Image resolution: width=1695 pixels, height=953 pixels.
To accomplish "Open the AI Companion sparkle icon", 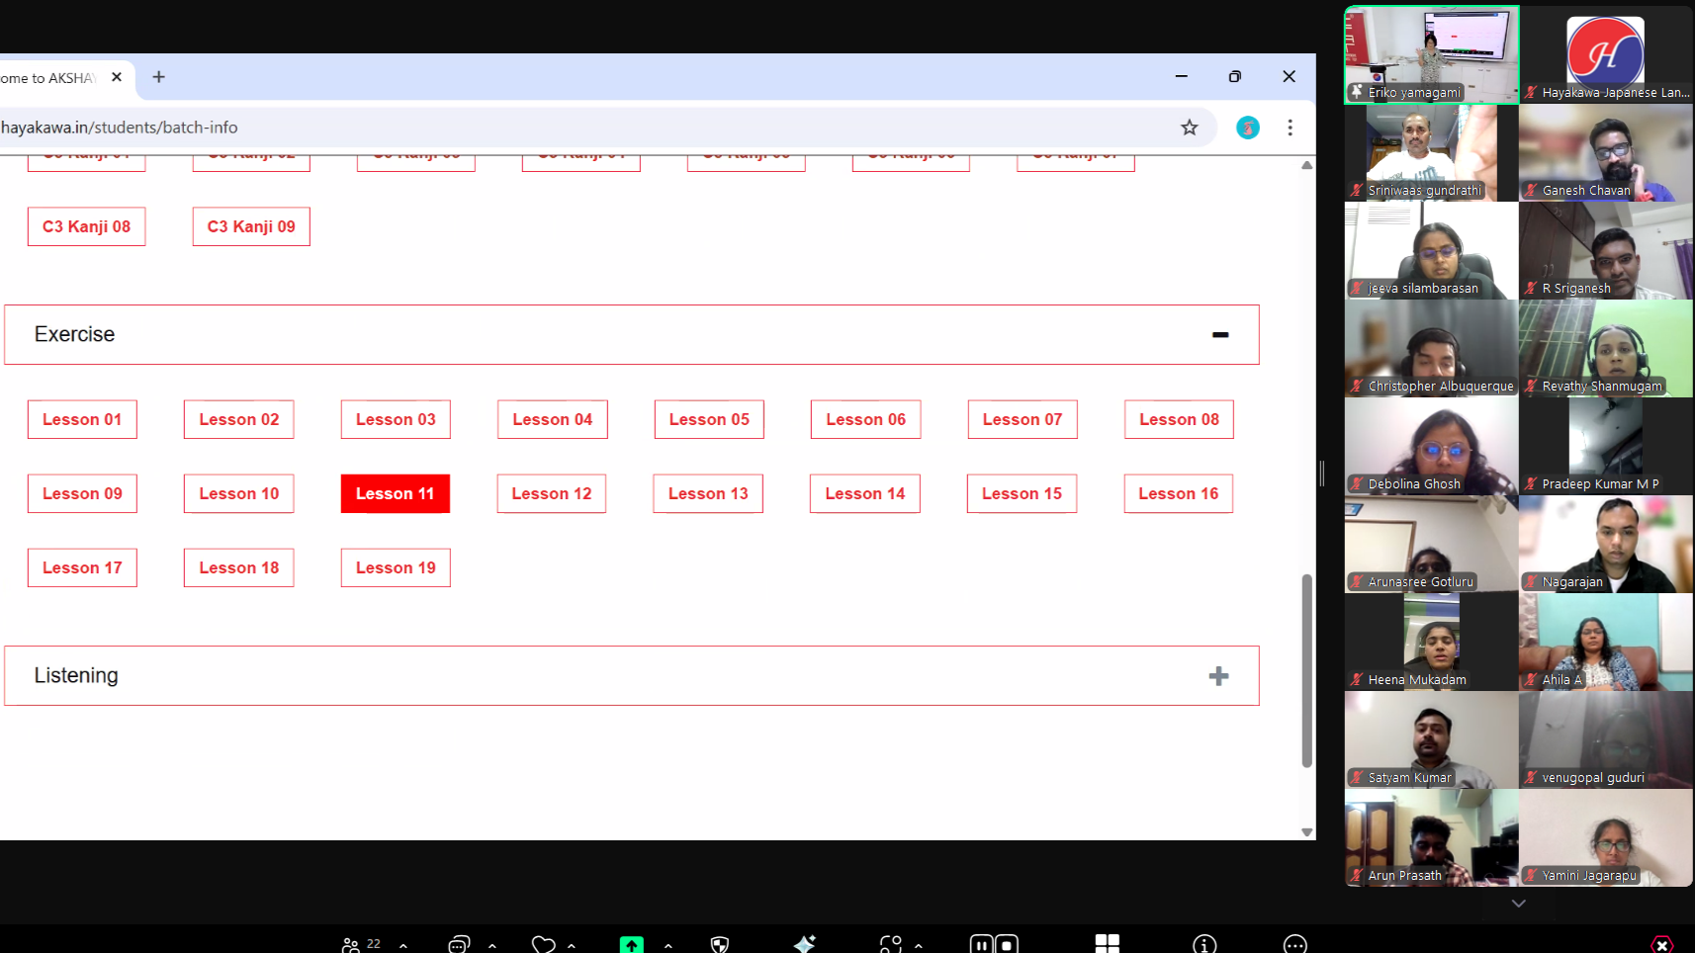I will [x=805, y=944].
